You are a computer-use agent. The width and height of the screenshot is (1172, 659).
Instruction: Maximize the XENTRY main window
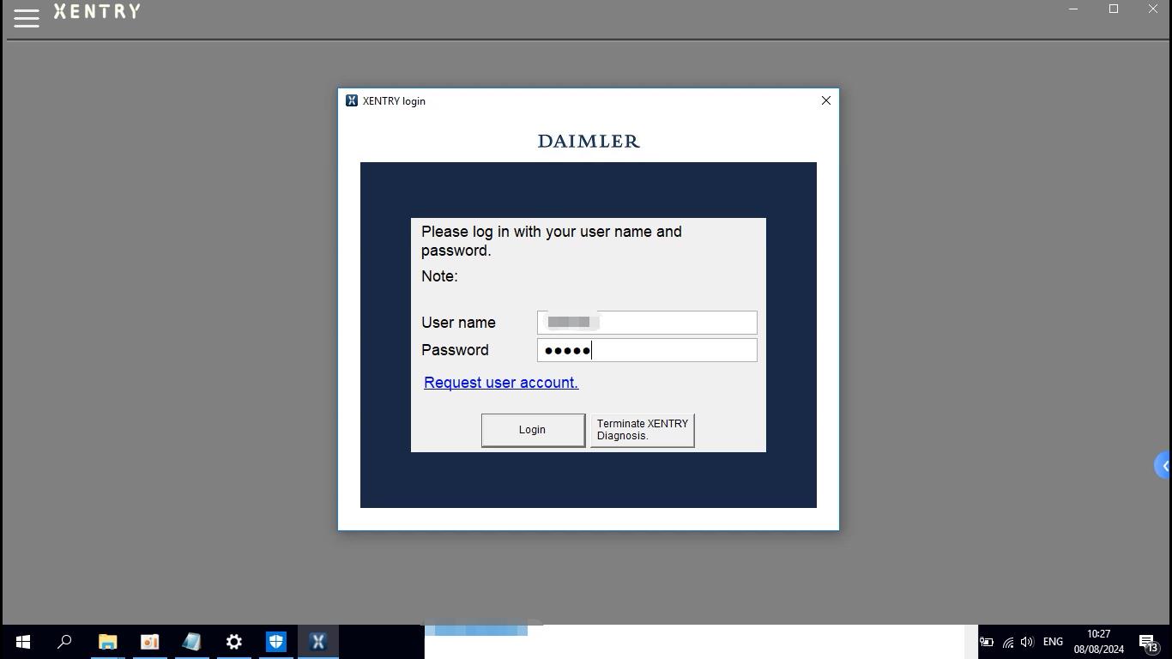[1114, 9]
